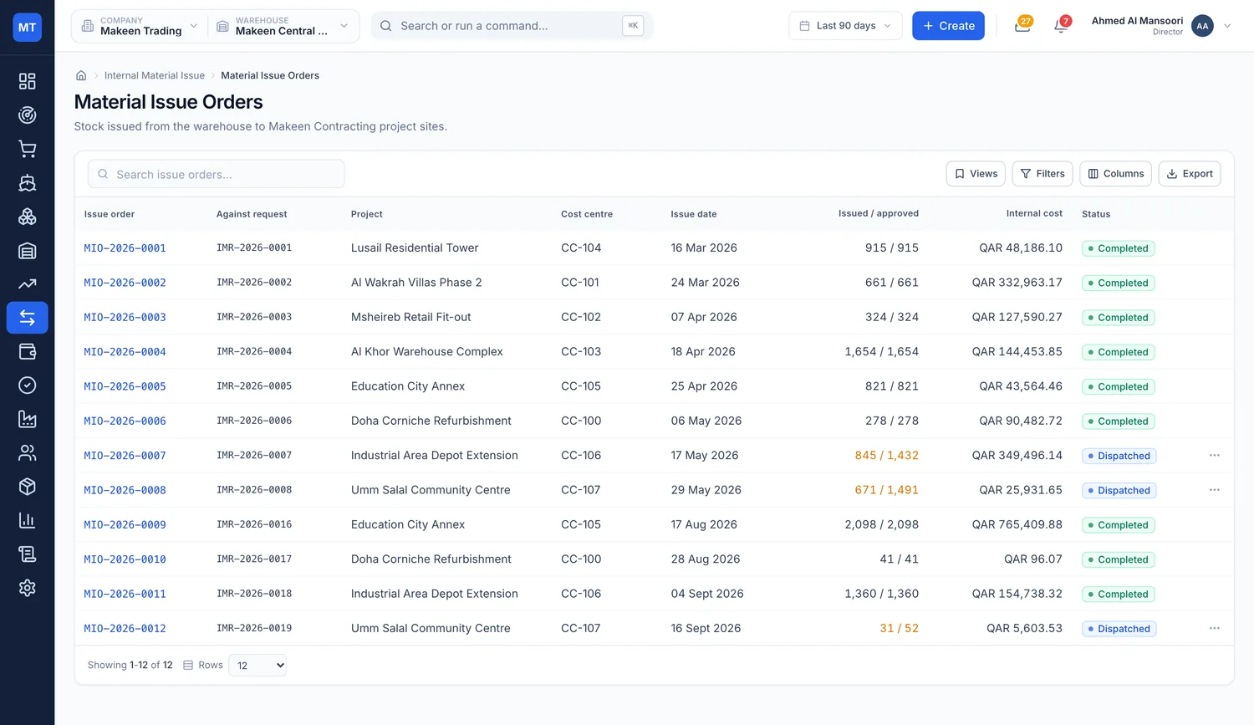Open the wallet icon in sidebar
Viewport: 1254px width, 725px height.
pos(27,351)
